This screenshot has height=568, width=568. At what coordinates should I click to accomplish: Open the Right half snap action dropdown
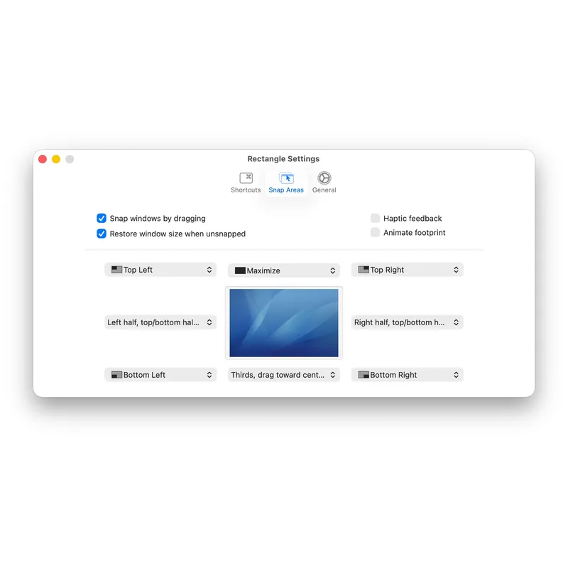[407, 322]
